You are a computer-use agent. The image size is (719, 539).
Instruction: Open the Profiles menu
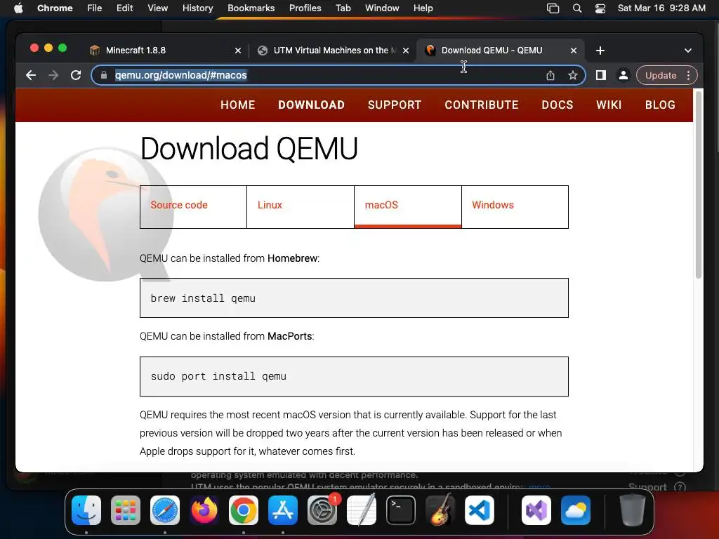(x=305, y=8)
